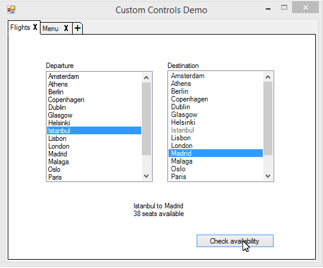The height and width of the screenshot is (268, 323).
Task: Choose Athens in the Destination list
Action: point(216,84)
